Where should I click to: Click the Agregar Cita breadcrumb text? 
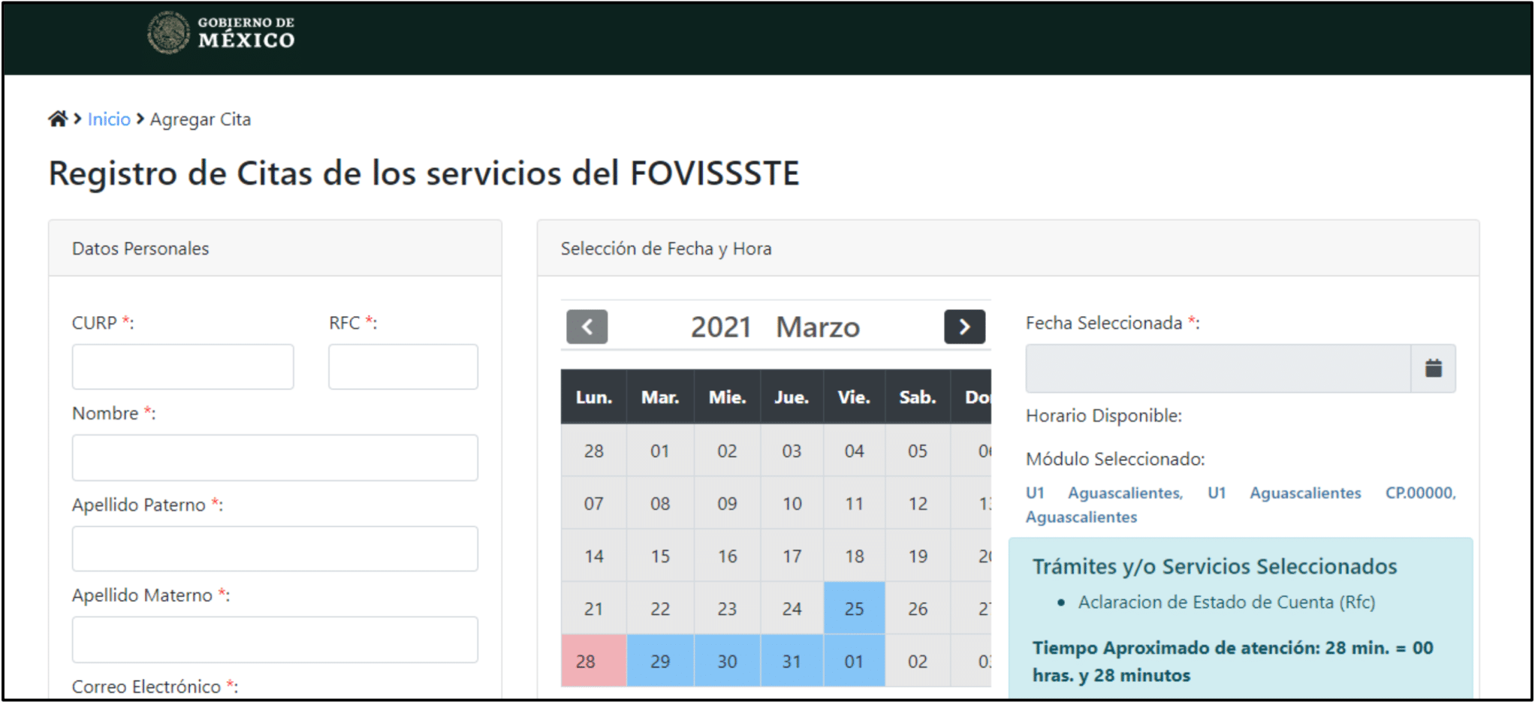coord(201,119)
